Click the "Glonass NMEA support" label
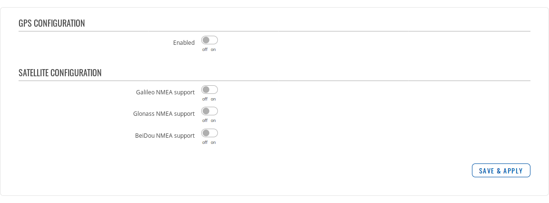Screen dimensions: 549x203 coord(164,114)
